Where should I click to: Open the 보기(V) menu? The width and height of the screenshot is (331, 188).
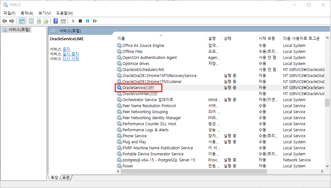tap(45, 13)
